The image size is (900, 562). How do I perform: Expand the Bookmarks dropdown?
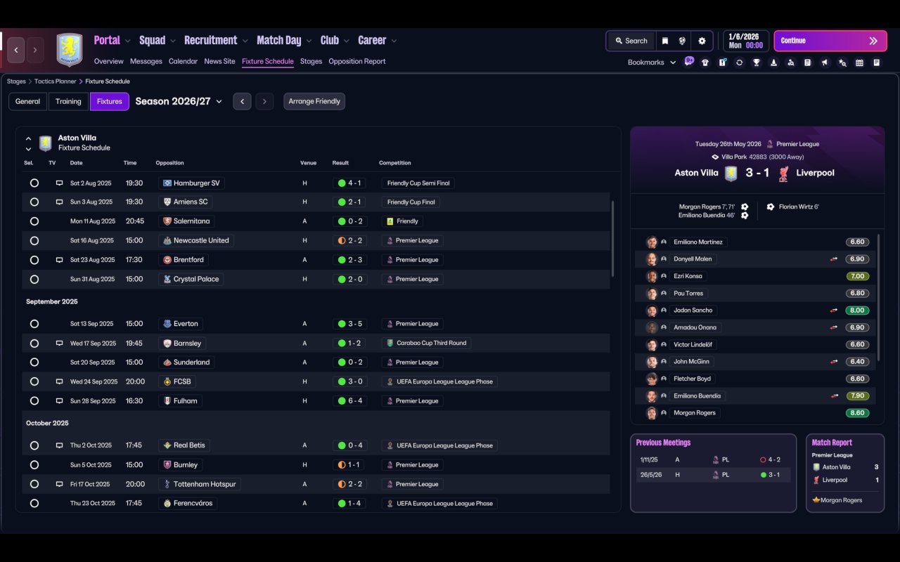652,63
